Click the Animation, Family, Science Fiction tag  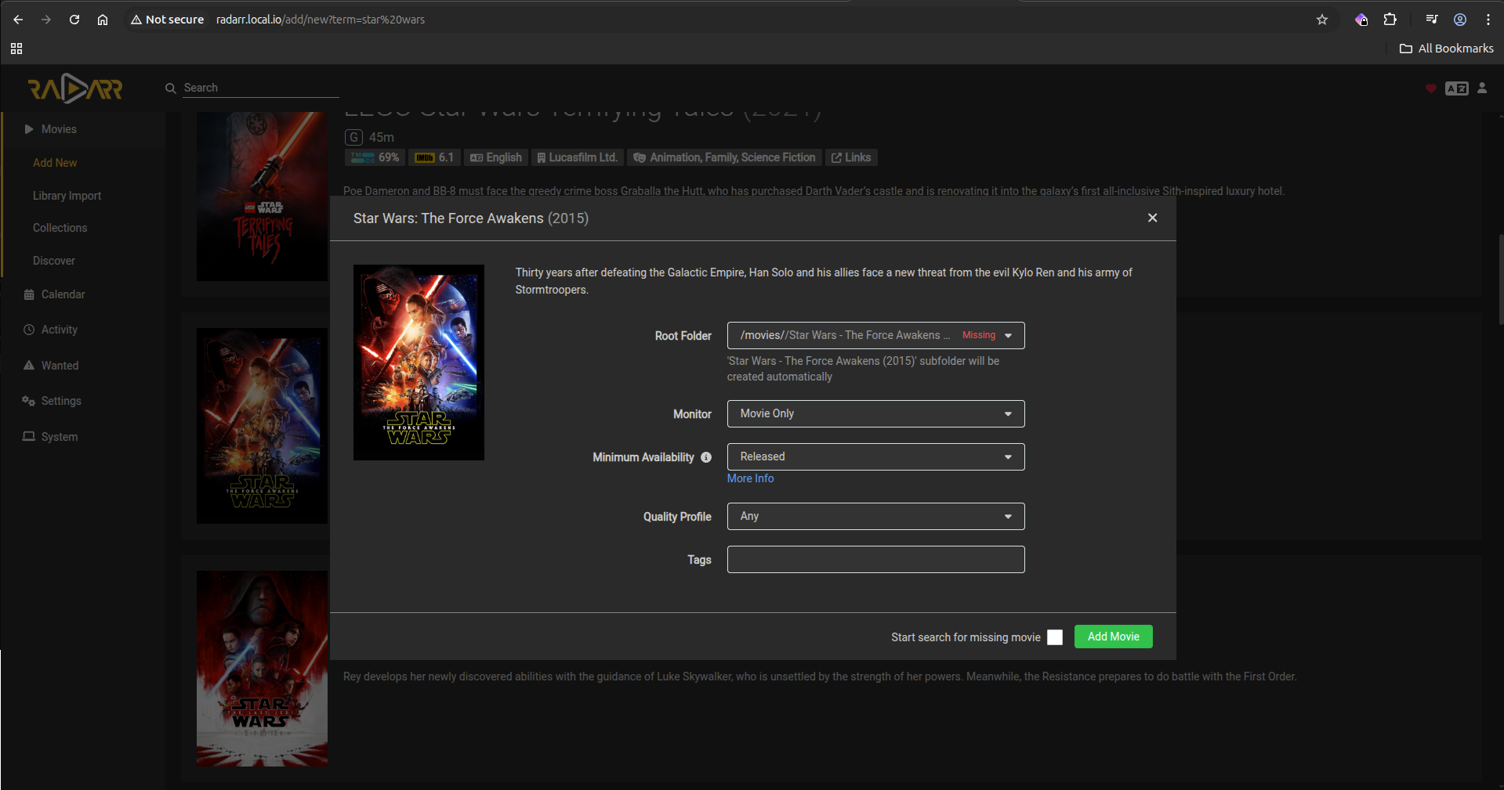(724, 157)
